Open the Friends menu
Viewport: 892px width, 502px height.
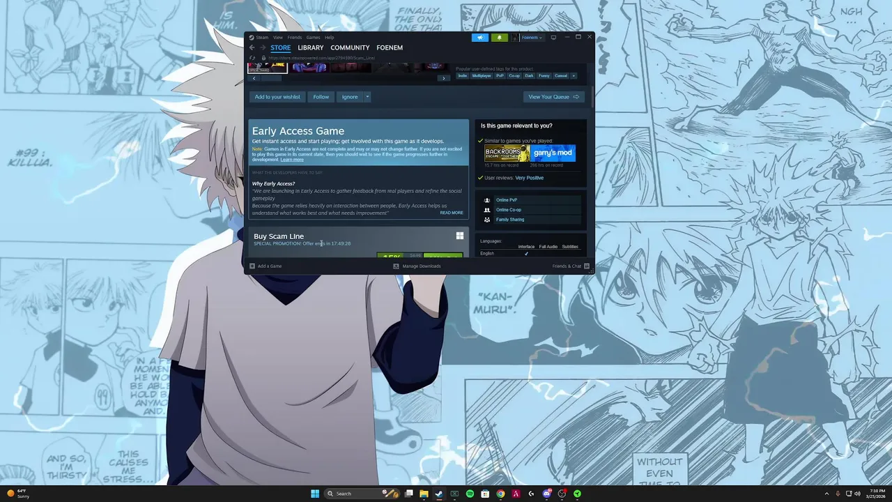point(295,38)
